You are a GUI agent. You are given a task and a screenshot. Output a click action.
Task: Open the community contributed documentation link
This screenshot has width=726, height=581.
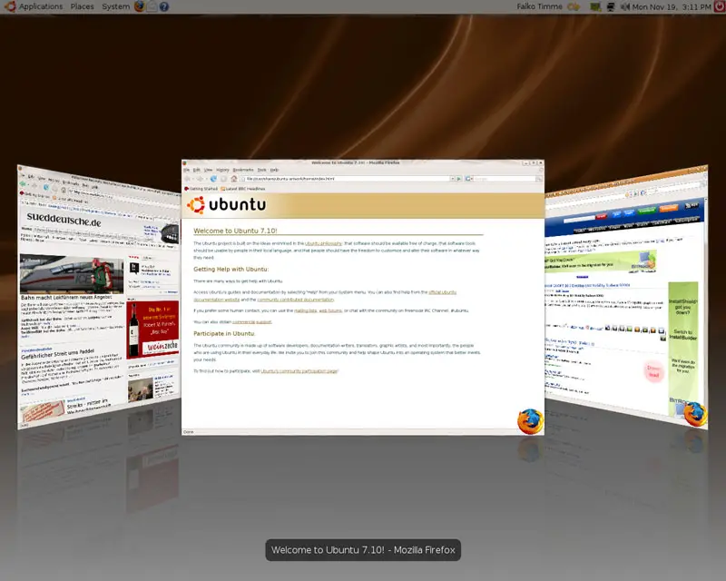tap(296, 300)
